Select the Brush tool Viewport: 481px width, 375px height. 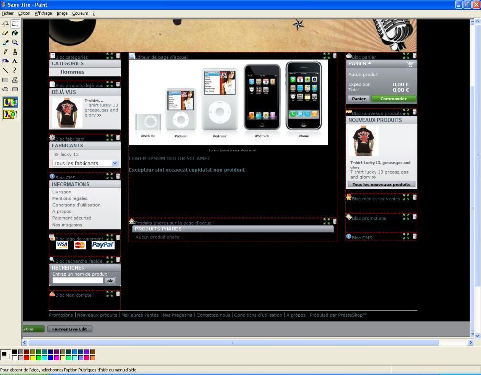(x=15, y=52)
